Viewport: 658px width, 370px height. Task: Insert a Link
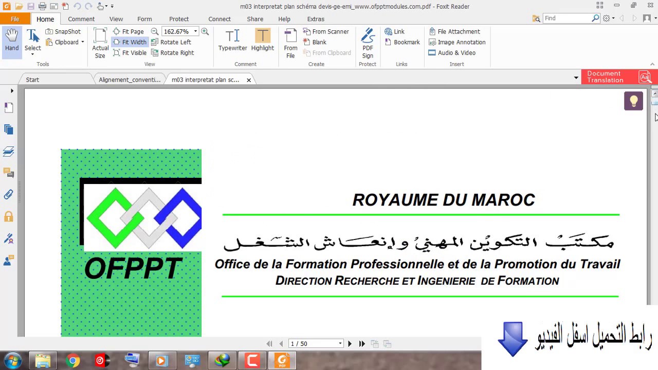click(x=394, y=31)
